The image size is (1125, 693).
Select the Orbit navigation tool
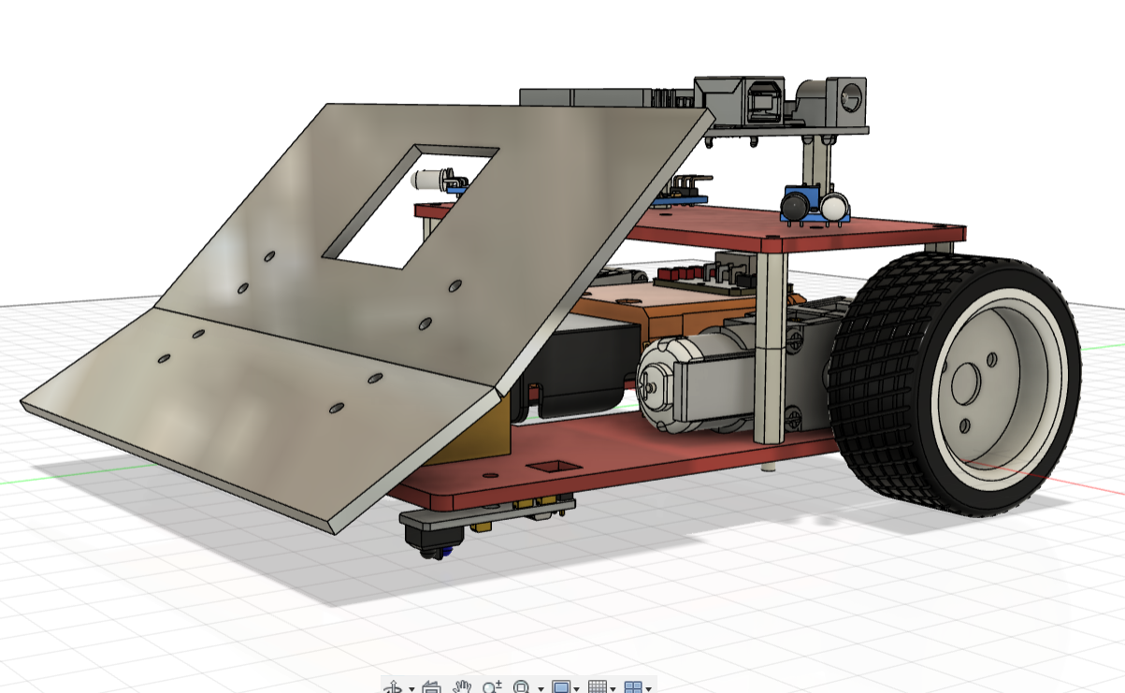point(394,687)
